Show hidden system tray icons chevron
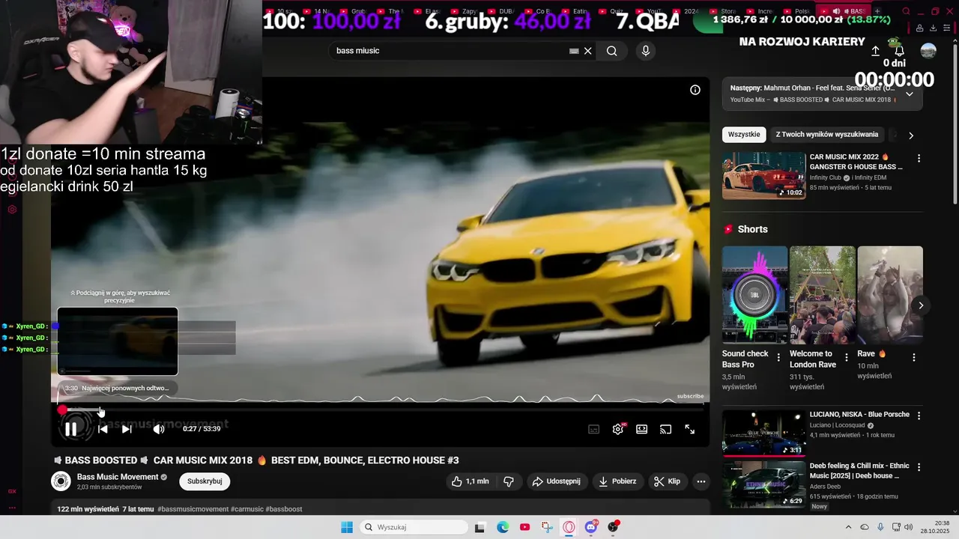 [848, 527]
